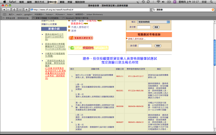Click the scrollbar down arrow

click(215, 130)
